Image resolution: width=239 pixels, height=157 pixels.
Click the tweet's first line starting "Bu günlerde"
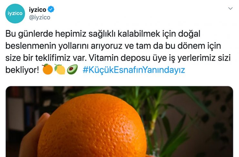(x=103, y=34)
